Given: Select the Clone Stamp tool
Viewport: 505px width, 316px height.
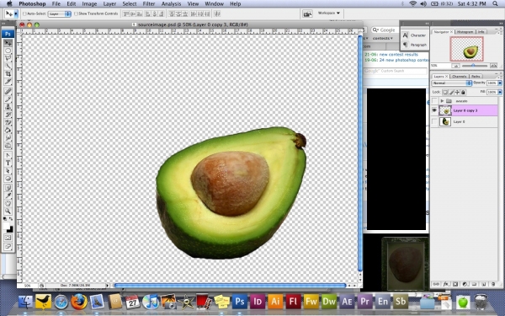Looking at the screenshot, I should tap(8, 107).
